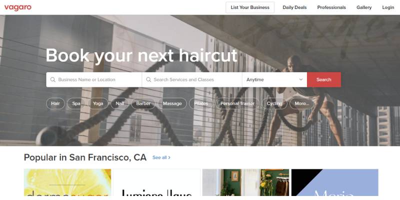Select the Massage category pill
Screen dimensions: 400x200
click(x=172, y=103)
